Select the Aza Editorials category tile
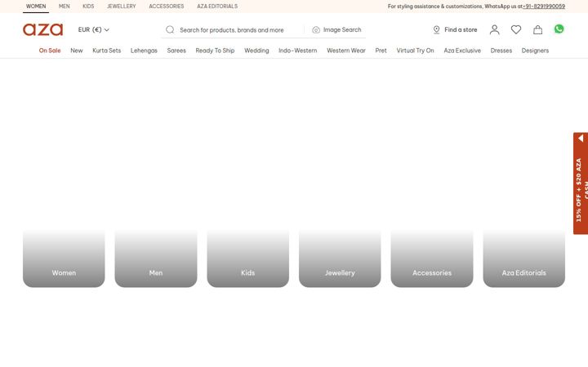 523,259
